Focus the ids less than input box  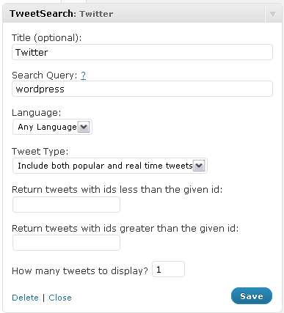tap(66, 205)
